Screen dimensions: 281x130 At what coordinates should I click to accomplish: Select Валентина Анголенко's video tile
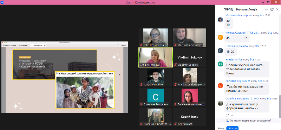190,97
